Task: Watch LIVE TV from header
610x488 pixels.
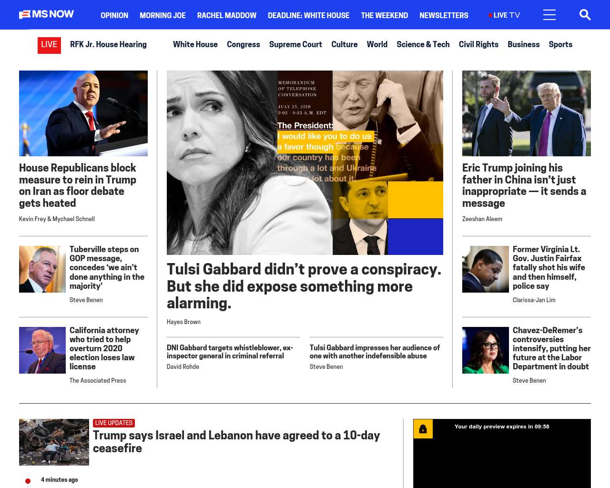Action: [504, 15]
